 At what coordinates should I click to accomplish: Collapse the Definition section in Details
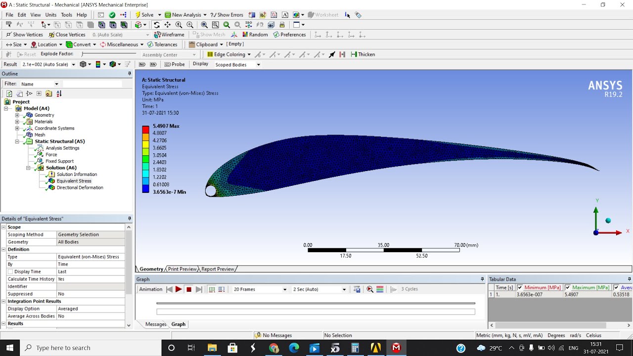[3, 249]
